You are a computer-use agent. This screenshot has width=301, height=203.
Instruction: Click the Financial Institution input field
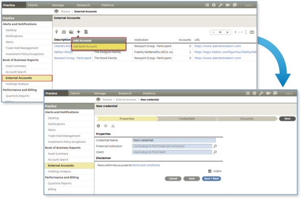click(172, 146)
